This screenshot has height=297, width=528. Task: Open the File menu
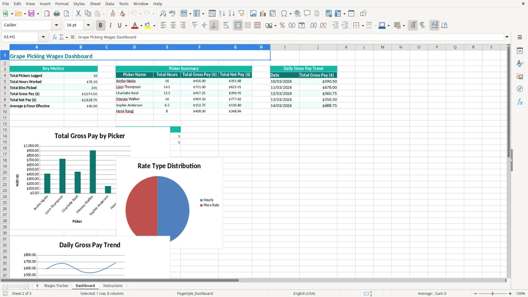[x=6, y=4]
